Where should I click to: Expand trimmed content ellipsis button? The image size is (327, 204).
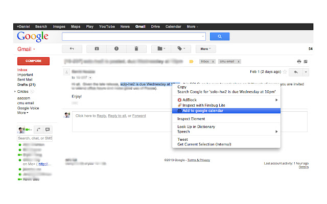(x=75, y=103)
